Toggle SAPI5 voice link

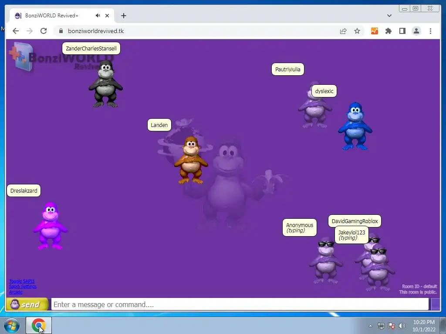point(22,281)
